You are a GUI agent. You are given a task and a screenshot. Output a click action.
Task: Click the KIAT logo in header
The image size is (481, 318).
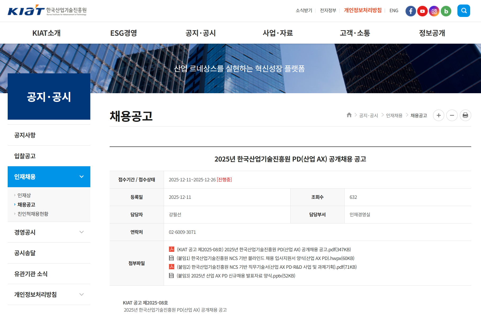coord(47,11)
